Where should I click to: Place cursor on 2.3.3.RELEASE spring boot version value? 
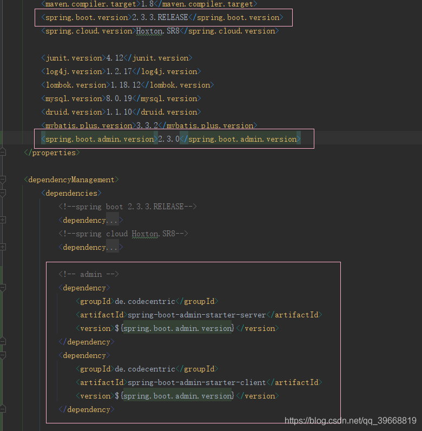tap(160, 17)
